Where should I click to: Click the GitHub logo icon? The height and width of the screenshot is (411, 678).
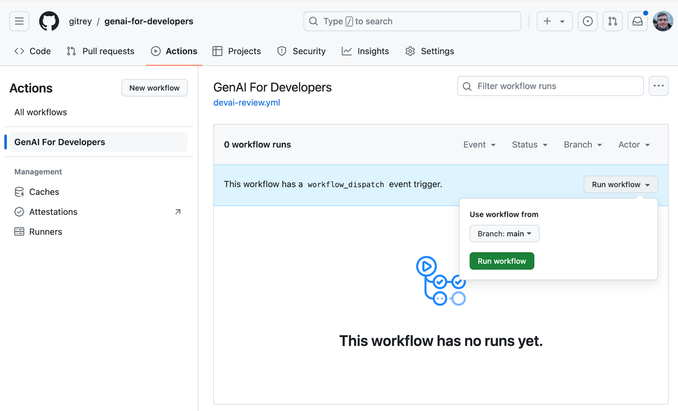point(49,21)
